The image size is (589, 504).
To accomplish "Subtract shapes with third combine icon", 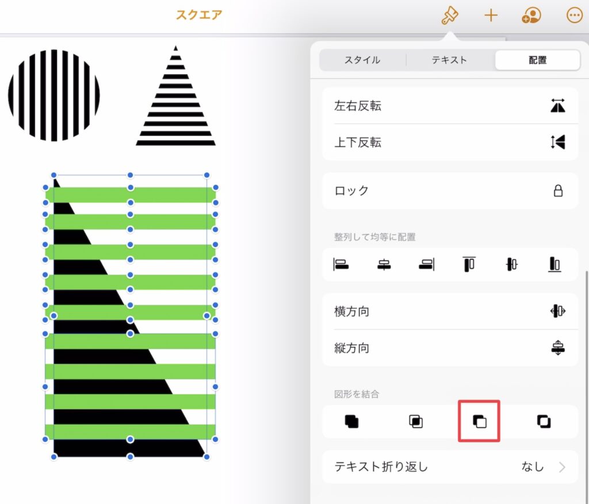I will coord(479,421).
